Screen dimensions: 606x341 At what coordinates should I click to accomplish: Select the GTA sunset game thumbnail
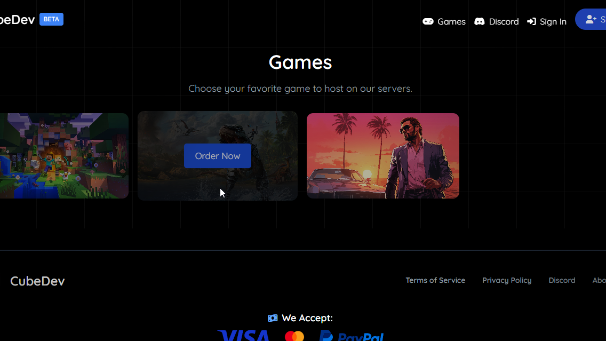coord(383,156)
